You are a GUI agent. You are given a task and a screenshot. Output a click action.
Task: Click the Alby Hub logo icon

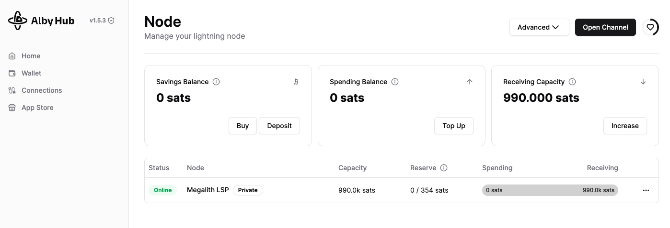18,21
